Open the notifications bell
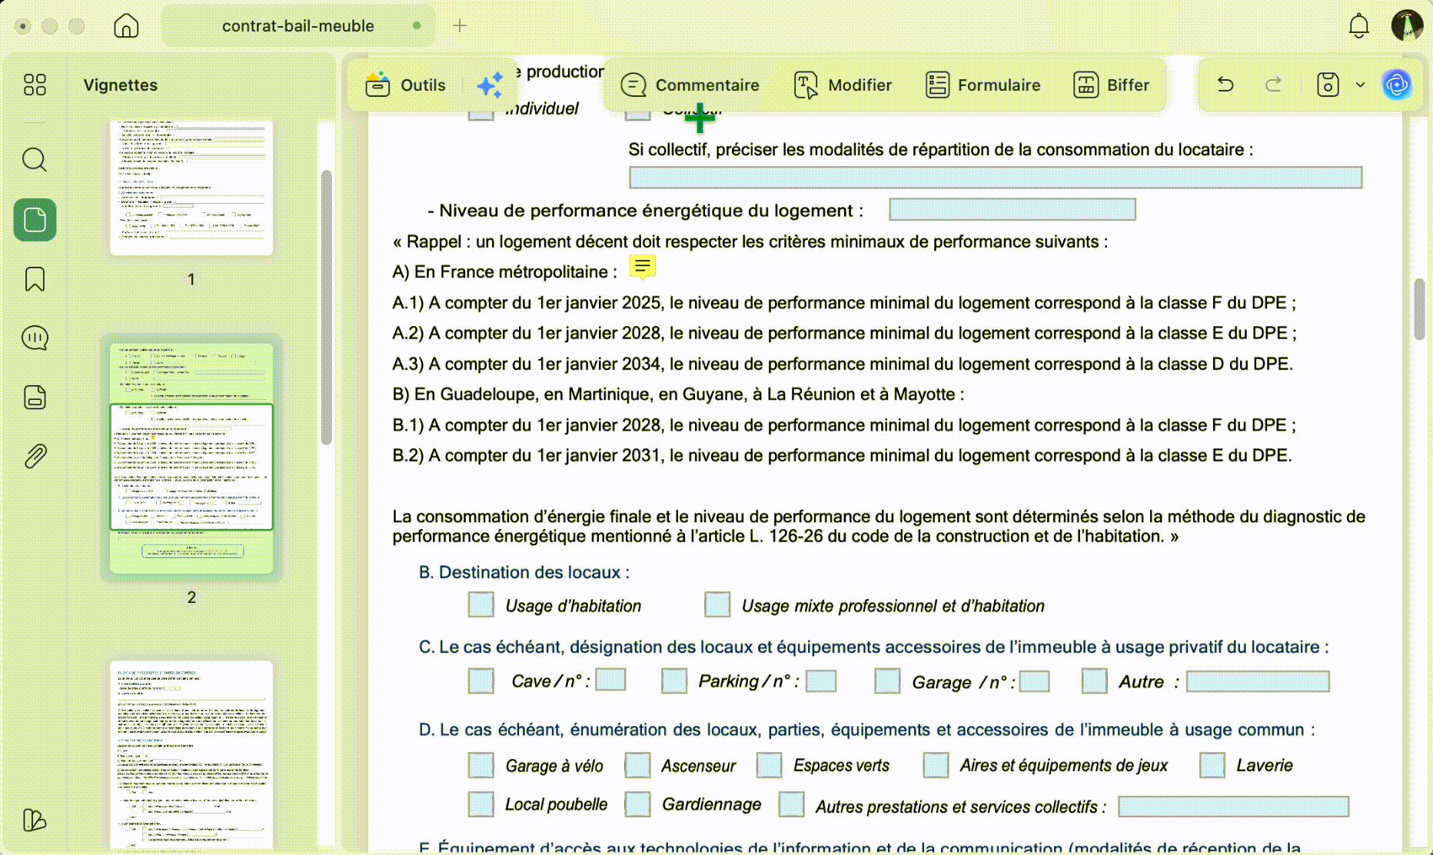Screen dimensions: 1433x855 coord(1359,25)
